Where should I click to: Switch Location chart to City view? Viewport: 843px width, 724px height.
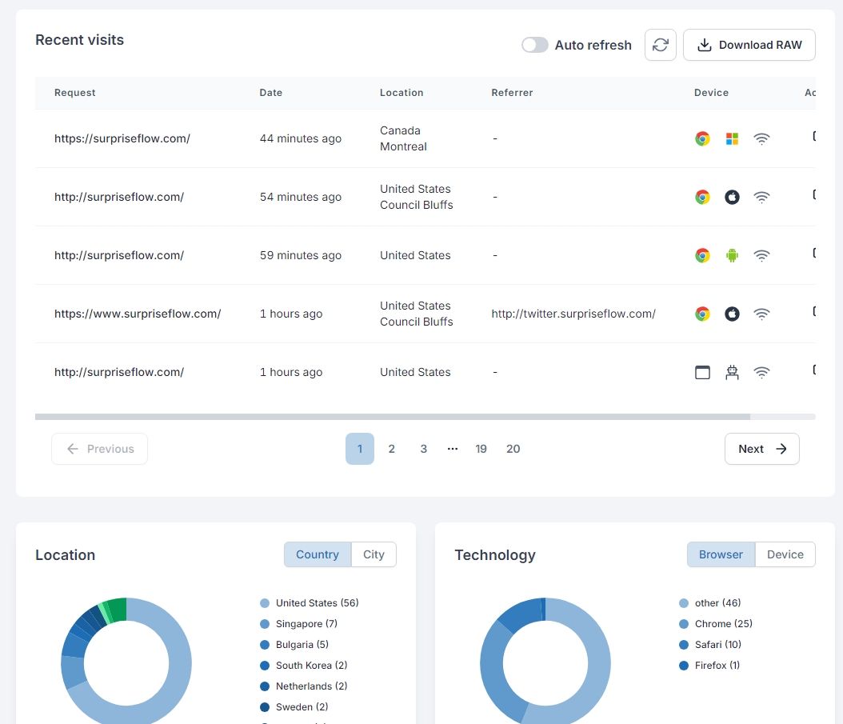click(374, 554)
